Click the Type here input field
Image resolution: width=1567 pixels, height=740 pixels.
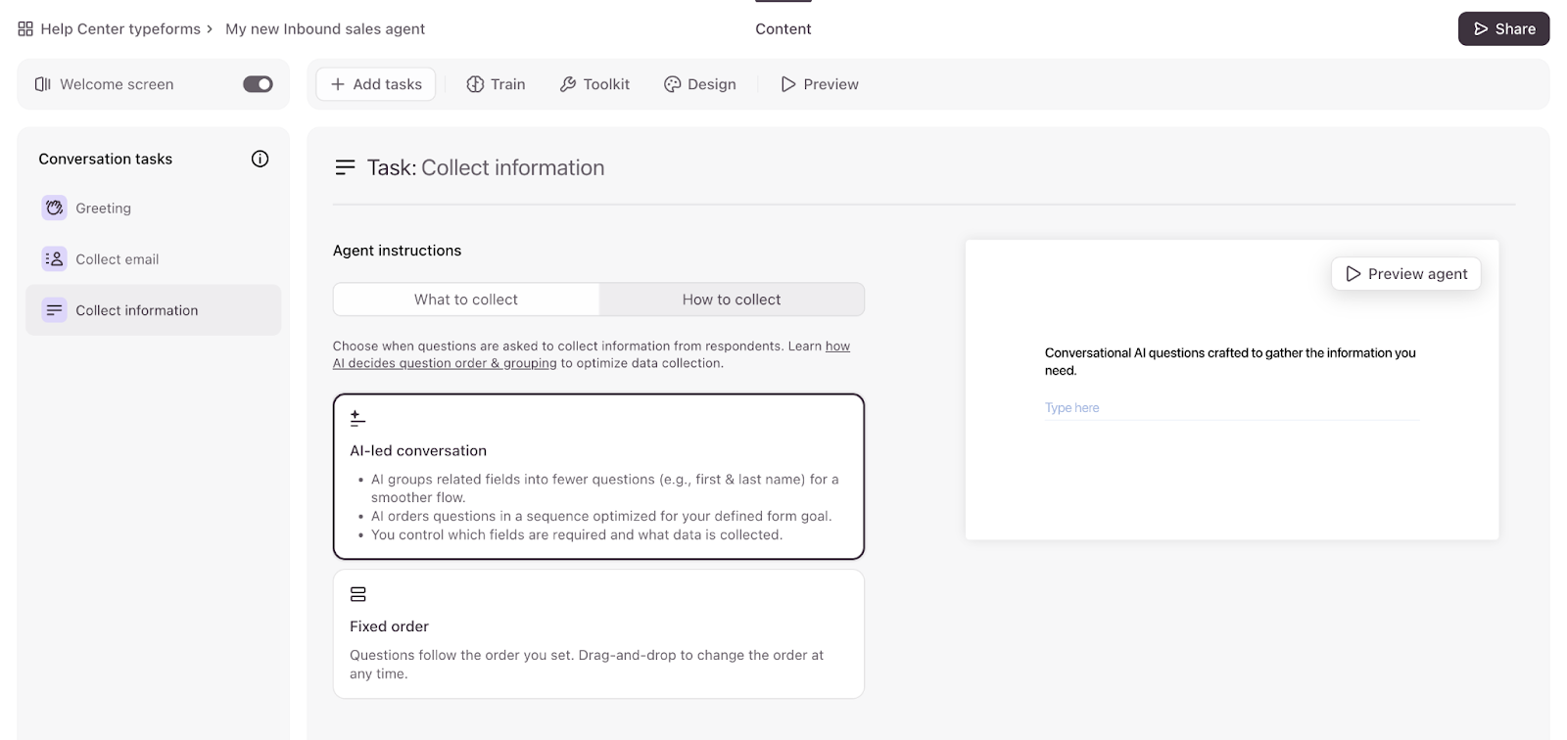pos(1231,408)
